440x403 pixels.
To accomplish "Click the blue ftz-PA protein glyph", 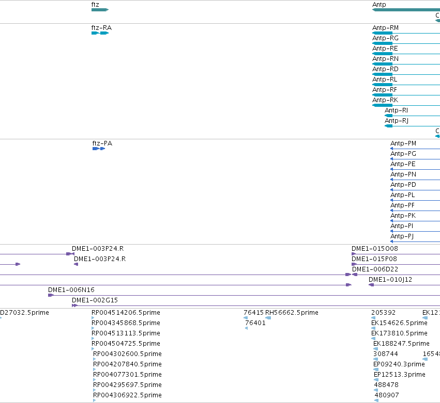I will [99, 149].
